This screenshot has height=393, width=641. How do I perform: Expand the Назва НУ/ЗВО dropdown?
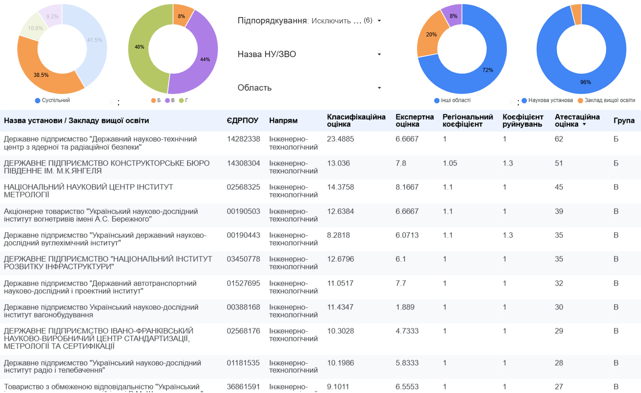coord(379,54)
